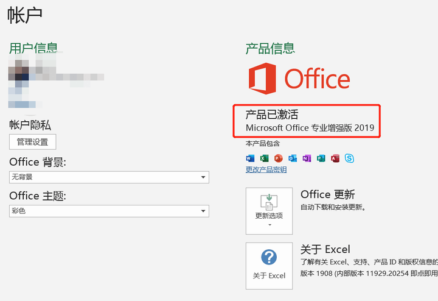Image resolution: width=438 pixels, height=301 pixels.
Task: Open 更新选项 button menu
Action: 269,211
